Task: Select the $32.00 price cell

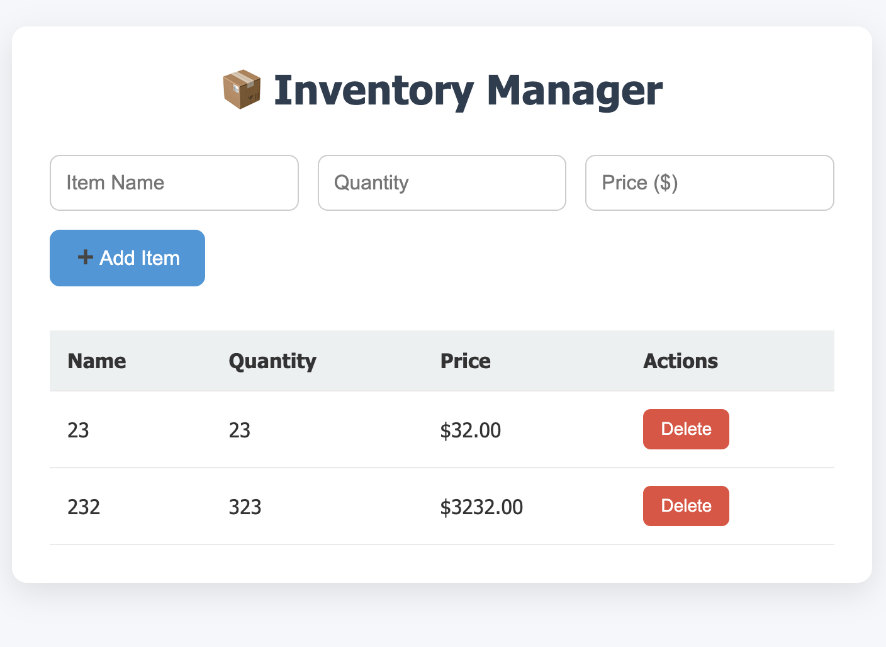Action: [x=471, y=430]
